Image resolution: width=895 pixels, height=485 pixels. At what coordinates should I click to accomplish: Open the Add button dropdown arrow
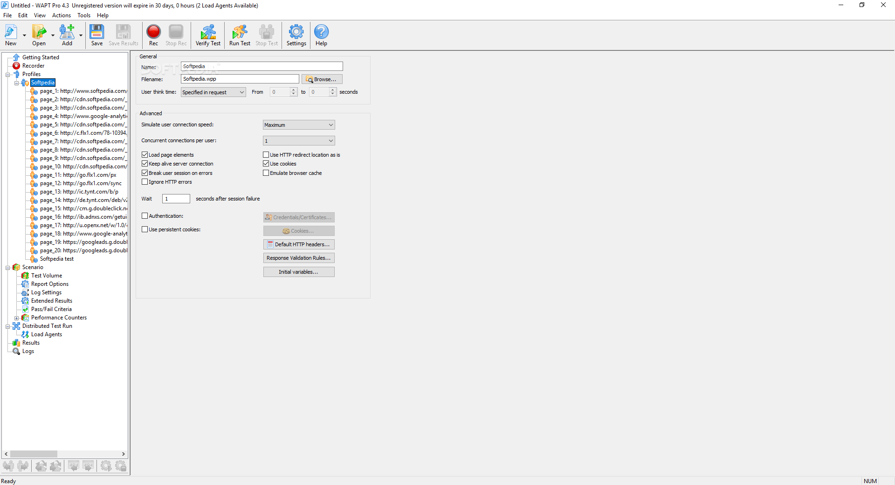click(81, 35)
